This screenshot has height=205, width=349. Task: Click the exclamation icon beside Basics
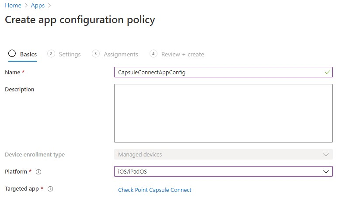click(12, 54)
